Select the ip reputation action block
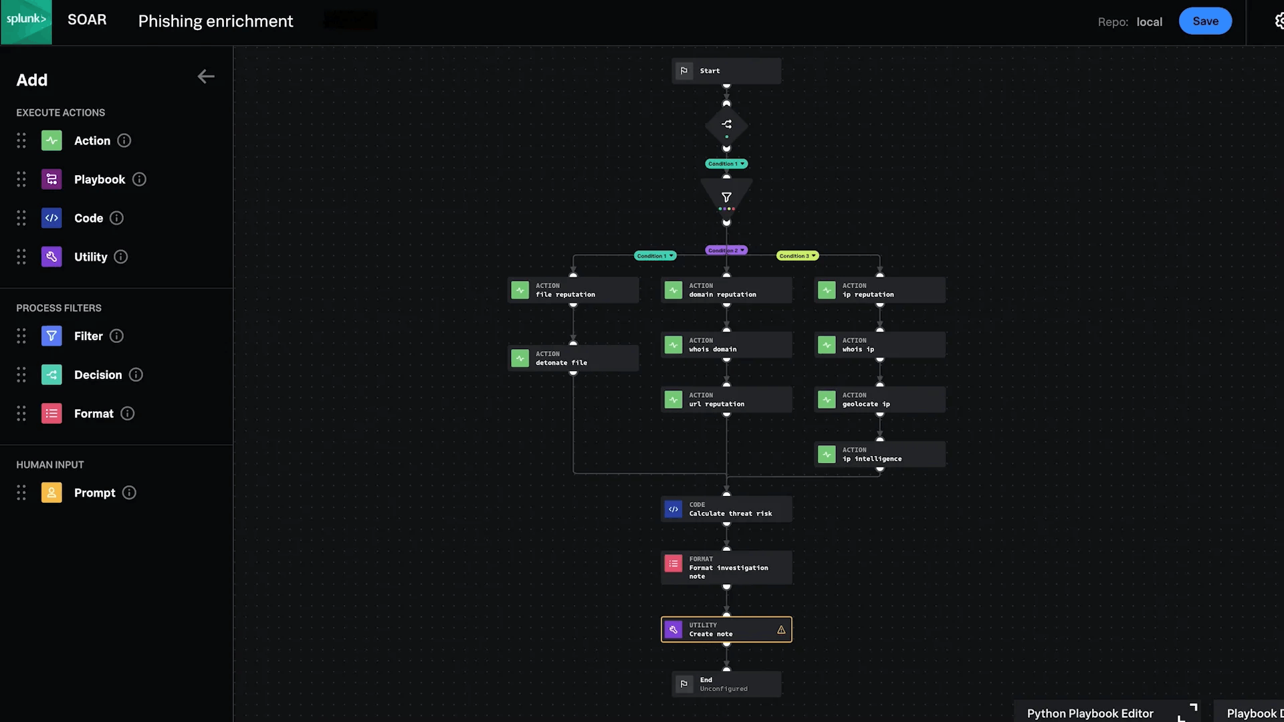The image size is (1284, 722). 880,290
